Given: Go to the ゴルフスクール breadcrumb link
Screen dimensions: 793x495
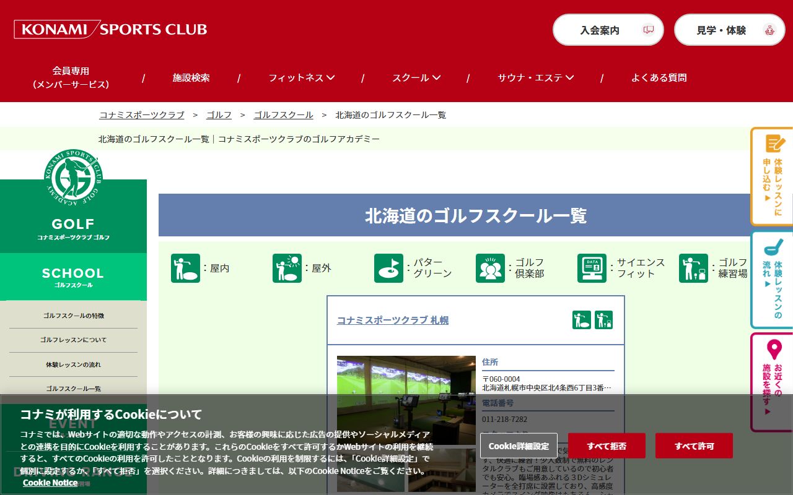Looking at the screenshot, I should coord(284,115).
